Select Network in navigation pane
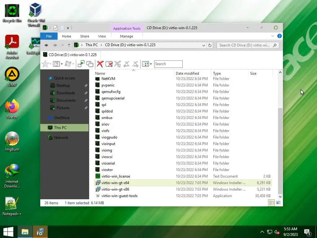Image resolution: width=317 pixels, height=238 pixels. click(61, 137)
